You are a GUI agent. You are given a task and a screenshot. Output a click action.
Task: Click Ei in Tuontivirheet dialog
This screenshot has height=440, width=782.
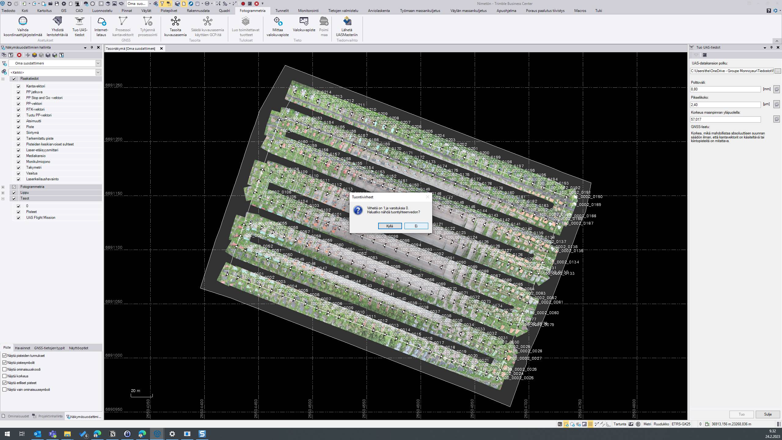[416, 226]
